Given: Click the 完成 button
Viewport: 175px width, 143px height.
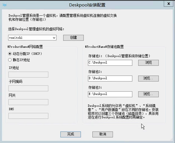Looking at the screenshot, I should 71,134.
